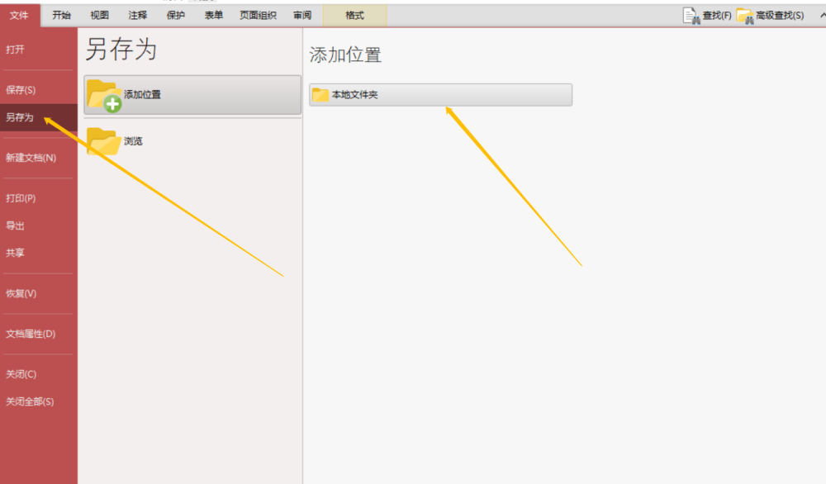Click the Local Folder (本地文件夹) icon
This screenshot has height=484, width=826.
[320, 95]
